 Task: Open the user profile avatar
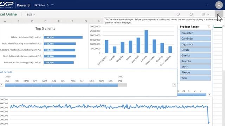(219, 5)
